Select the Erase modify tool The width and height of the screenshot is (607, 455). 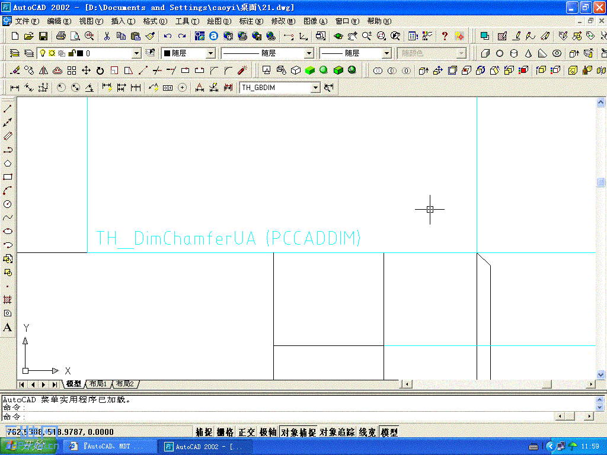(15, 71)
